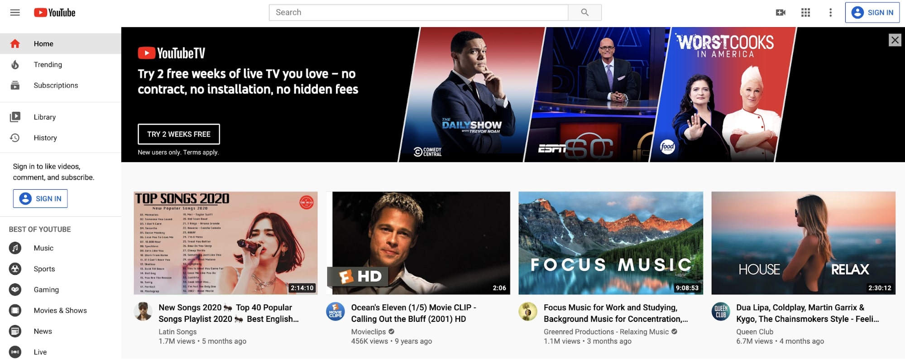
Task: Click SIGN IN button in top bar
Action: (x=872, y=13)
